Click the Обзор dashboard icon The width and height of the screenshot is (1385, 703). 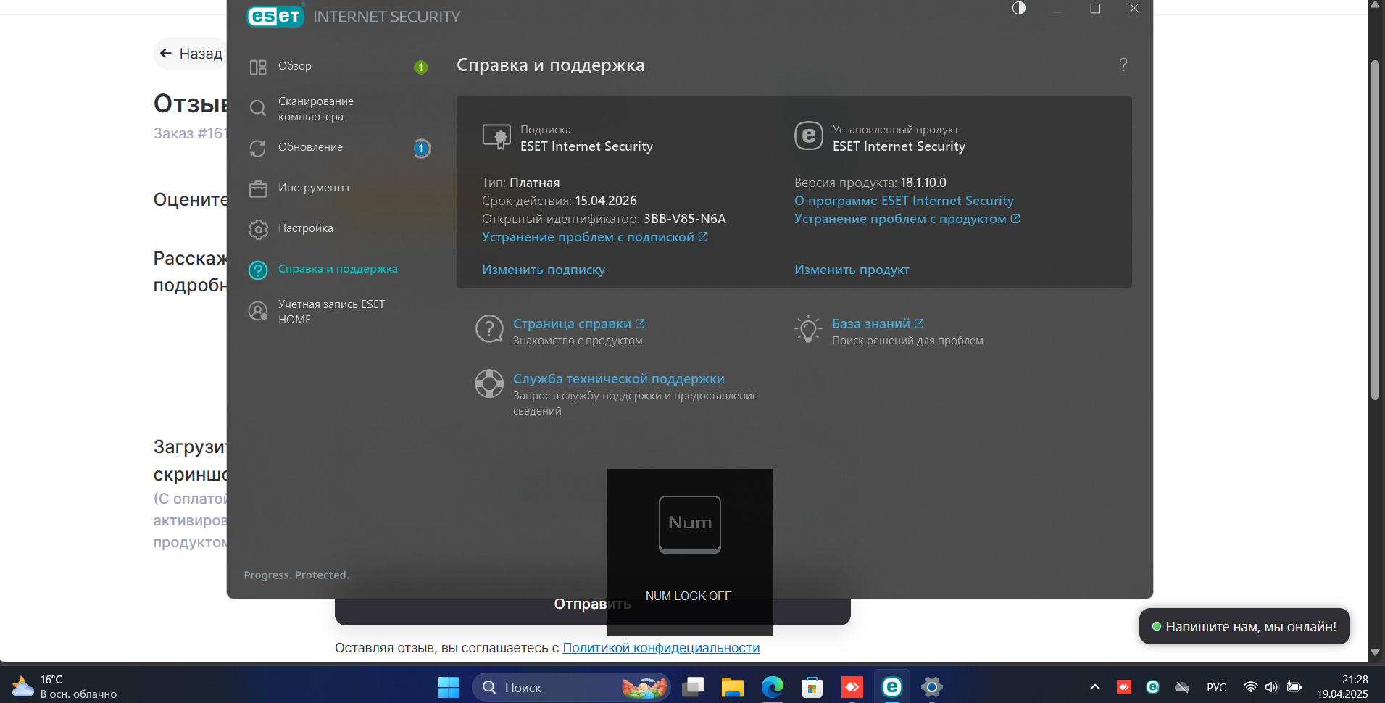tap(258, 67)
